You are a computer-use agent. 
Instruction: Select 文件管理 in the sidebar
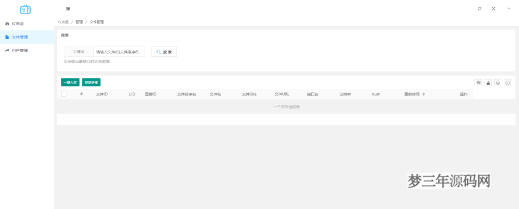click(19, 37)
